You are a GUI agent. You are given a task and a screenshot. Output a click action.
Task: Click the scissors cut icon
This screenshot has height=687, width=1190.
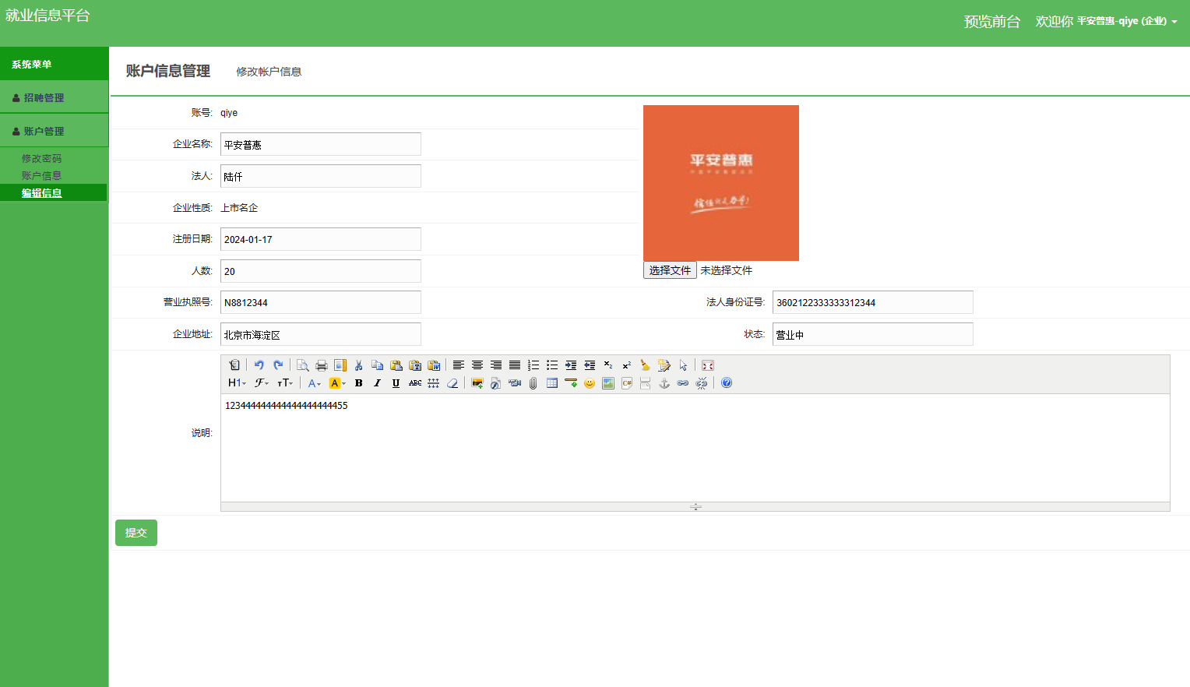point(358,365)
